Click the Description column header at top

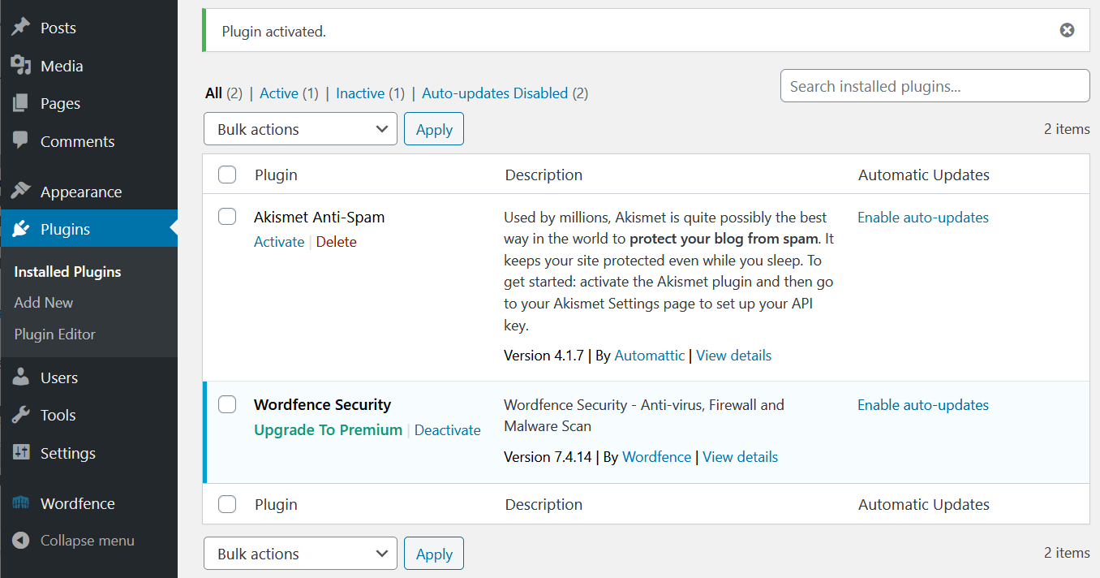(x=544, y=175)
